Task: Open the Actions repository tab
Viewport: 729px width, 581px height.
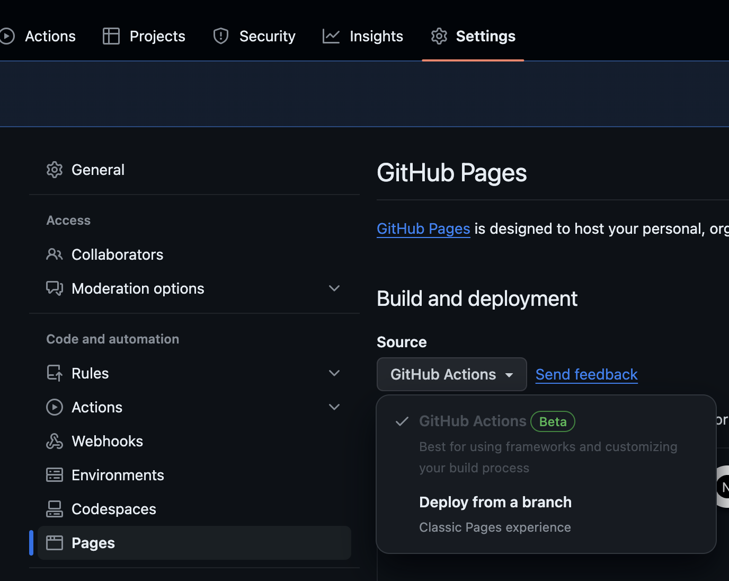Action: coord(38,36)
